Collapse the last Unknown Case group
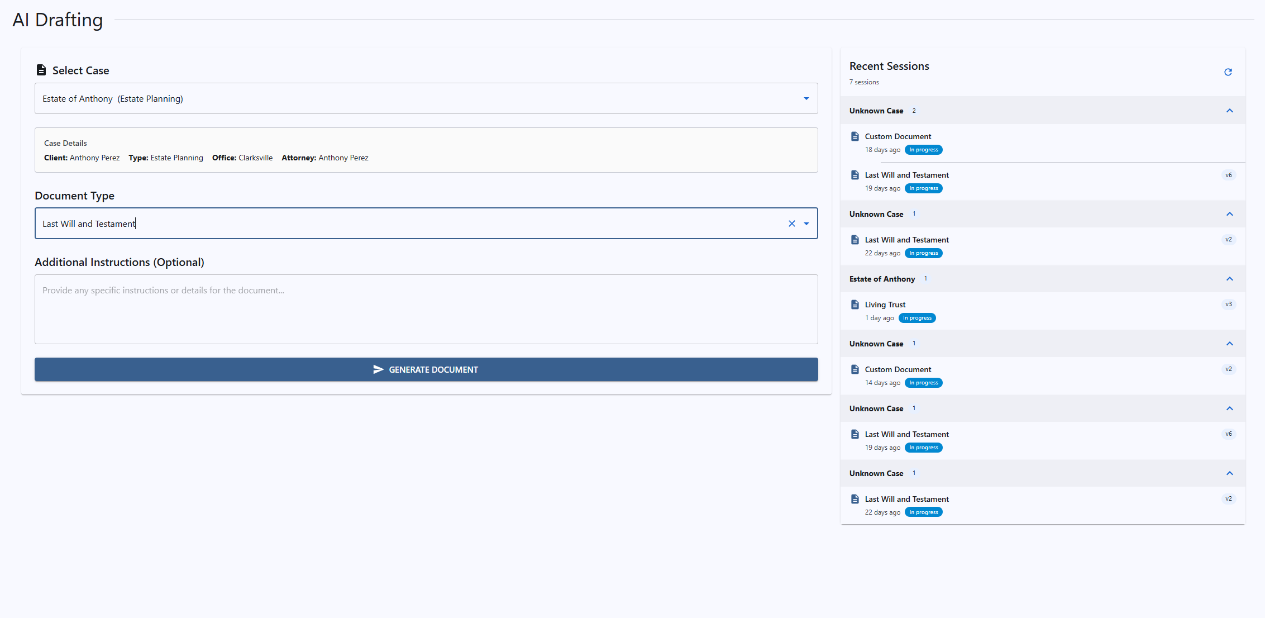 coord(1229,473)
